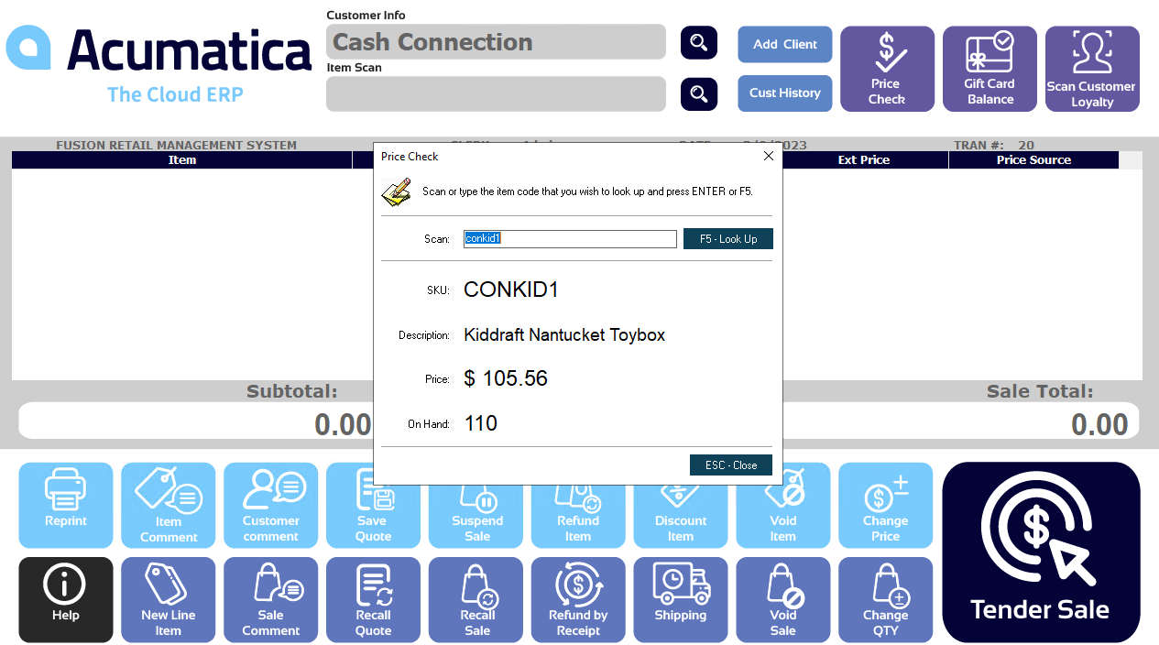Open the Price Check tile
Viewport: 1159px width, 645px height.
tap(887, 69)
